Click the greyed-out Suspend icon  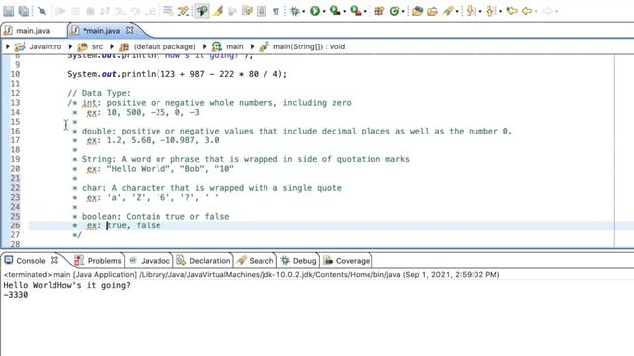(x=75, y=11)
